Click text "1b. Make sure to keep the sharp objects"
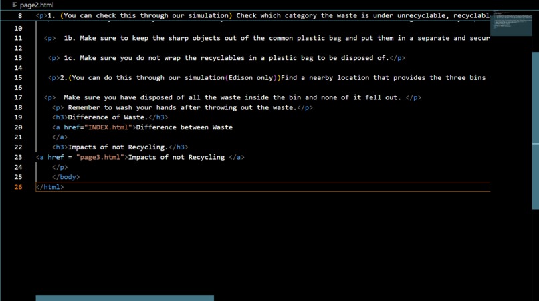 [142, 38]
